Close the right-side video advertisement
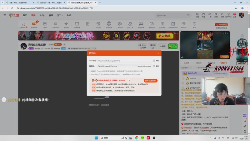Image resolution: width=250 pixels, height=141 pixels. [228, 33]
